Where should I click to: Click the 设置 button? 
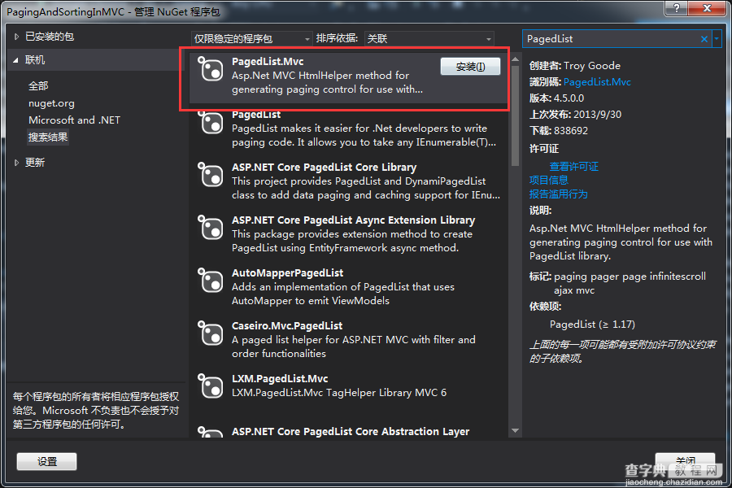coord(46,461)
